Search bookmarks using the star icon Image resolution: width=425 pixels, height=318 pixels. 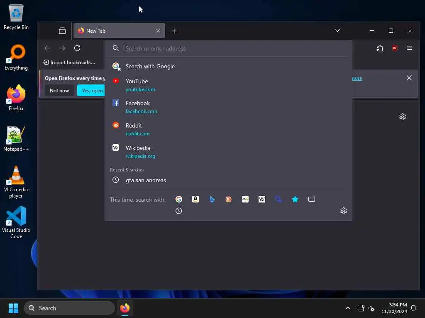coord(295,199)
